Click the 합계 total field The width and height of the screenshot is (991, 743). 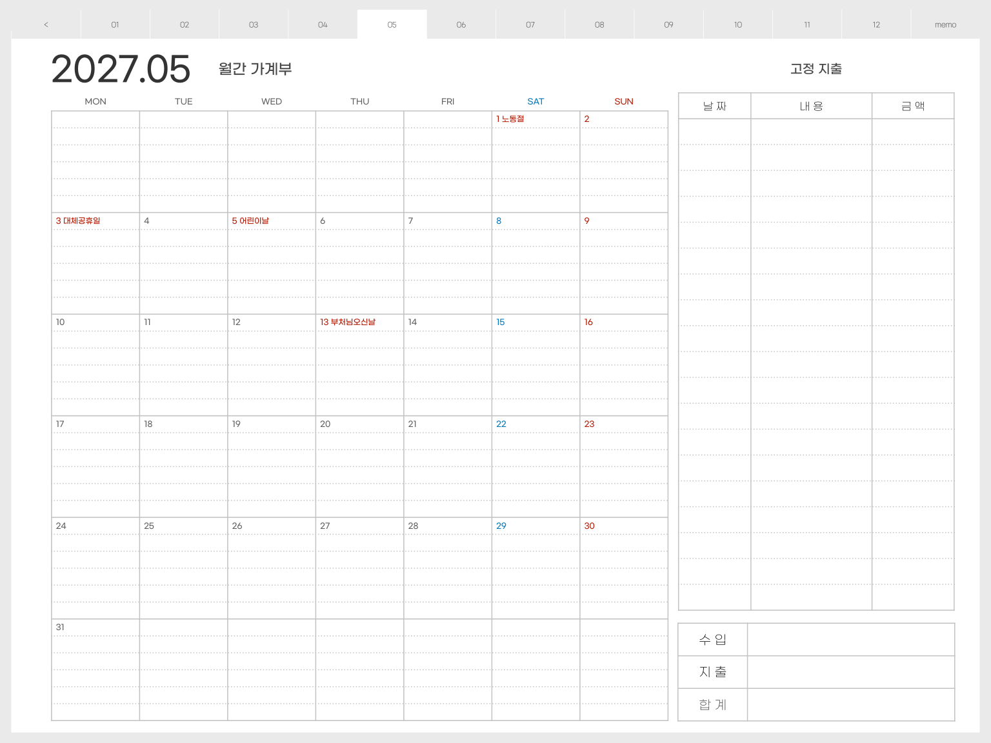click(851, 705)
